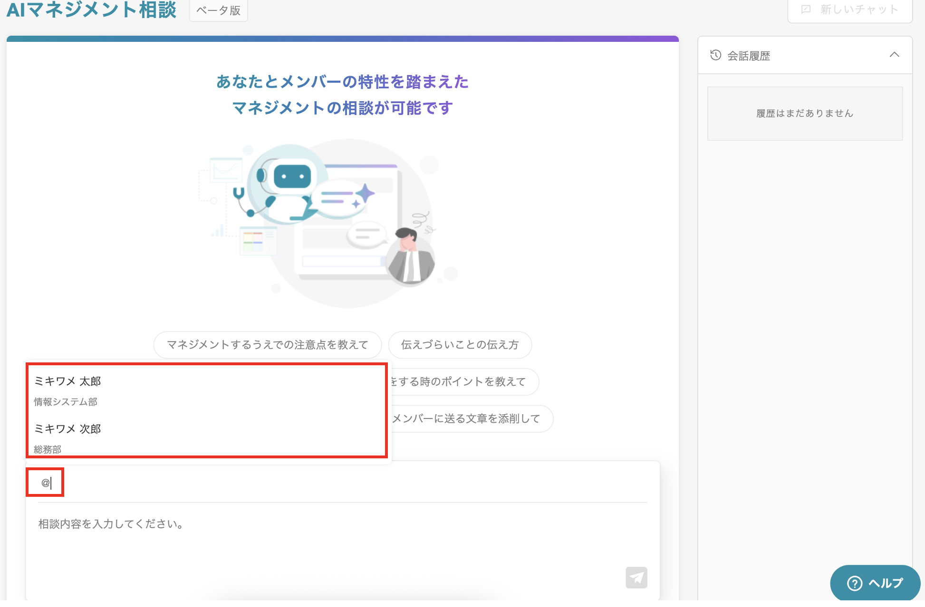
Task: Click the question mark icon in ヘルプ
Action: click(854, 583)
